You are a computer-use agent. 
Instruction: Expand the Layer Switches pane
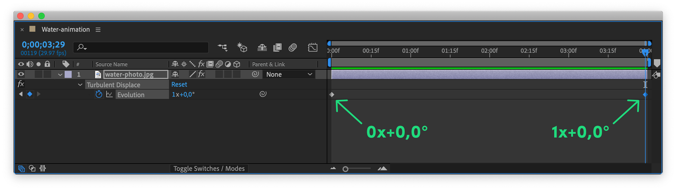21,168
